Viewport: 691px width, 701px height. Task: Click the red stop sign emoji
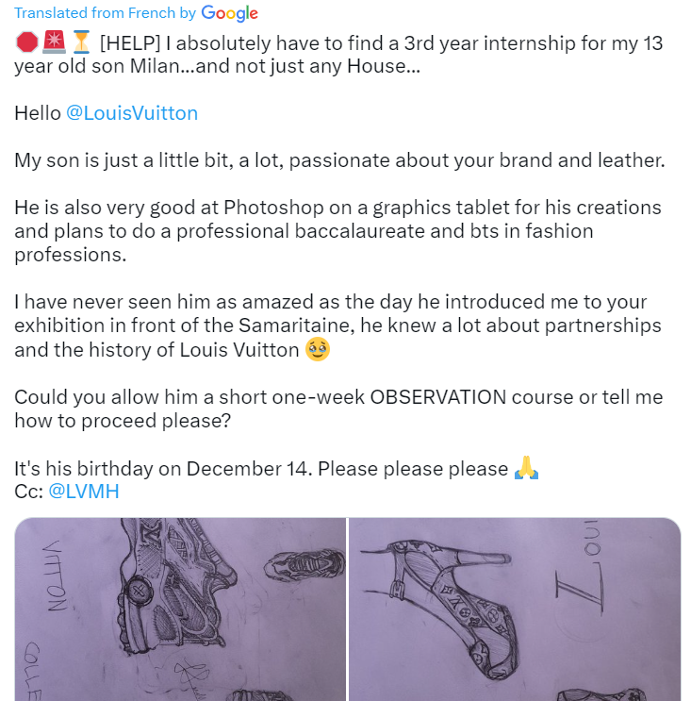coord(26,42)
